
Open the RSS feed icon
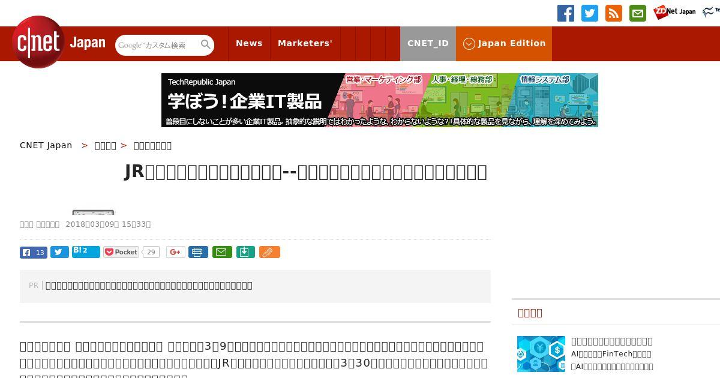coord(614,13)
